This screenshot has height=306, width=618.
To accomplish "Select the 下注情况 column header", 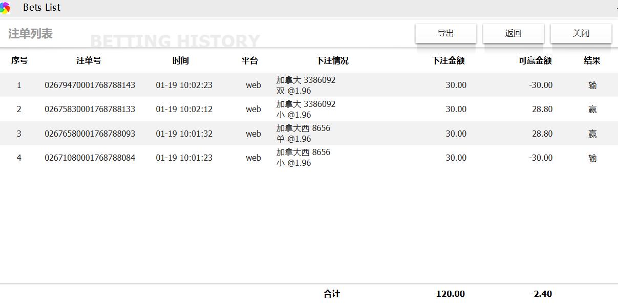I will tap(332, 60).
